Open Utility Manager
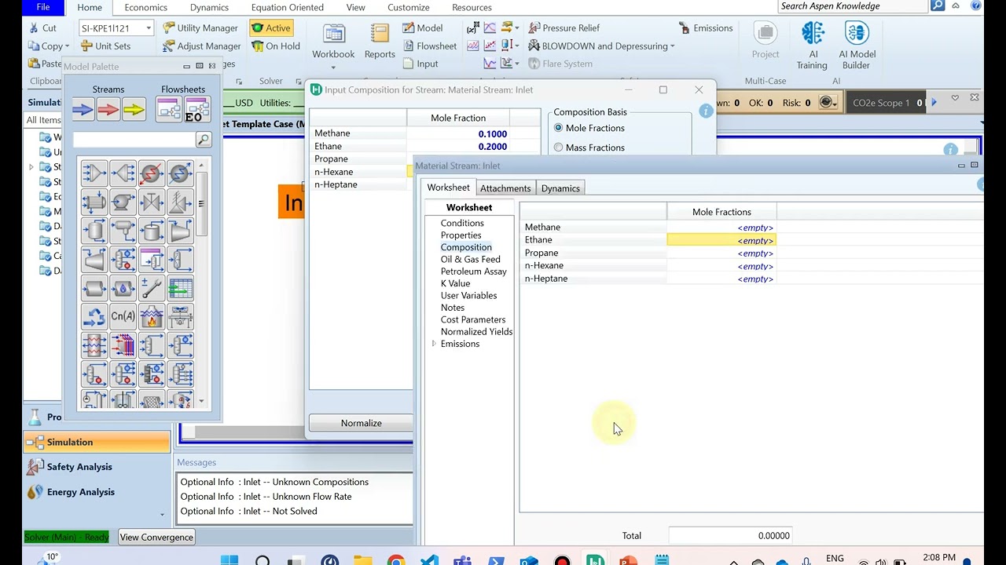Viewport: 1006px width, 565px height. tap(200, 27)
